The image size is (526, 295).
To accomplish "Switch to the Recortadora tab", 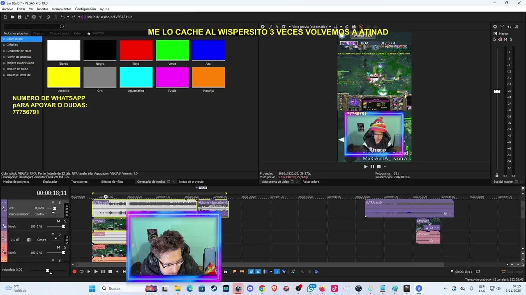I will click(311, 182).
